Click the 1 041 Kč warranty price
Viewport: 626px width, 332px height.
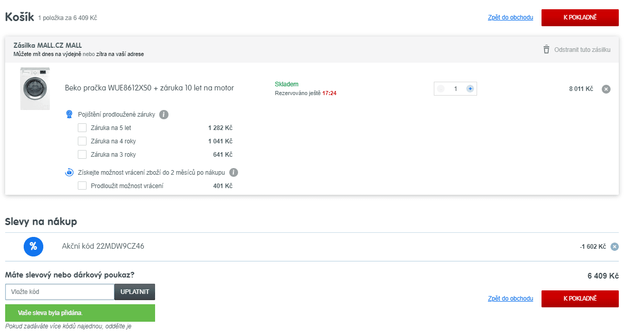[220, 141]
